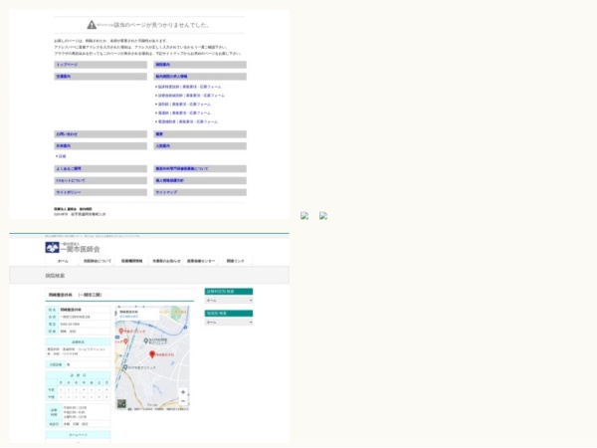Open the サイトマップ link

pos(167,192)
